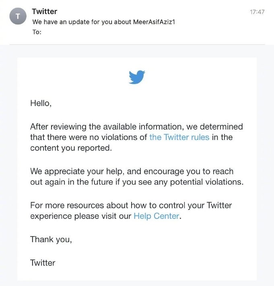Open sender name "Twitter" in the header
The width and height of the screenshot is (274, 286).
click(x=45, y=12)
